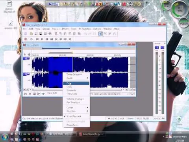
Task: Open the Special menu
Action: tap(46, 29)
